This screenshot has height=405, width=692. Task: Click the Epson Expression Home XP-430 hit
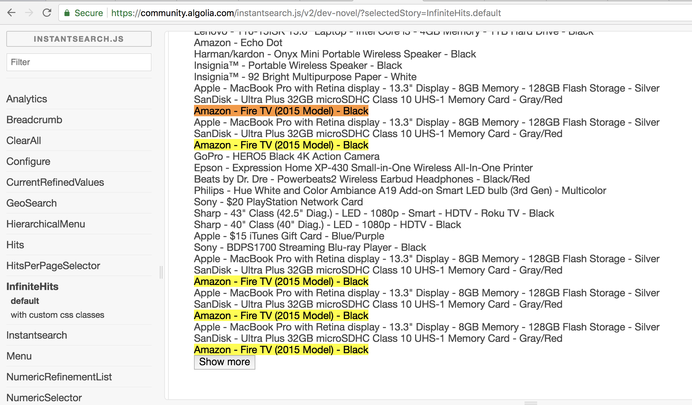[x=363, y=168]
